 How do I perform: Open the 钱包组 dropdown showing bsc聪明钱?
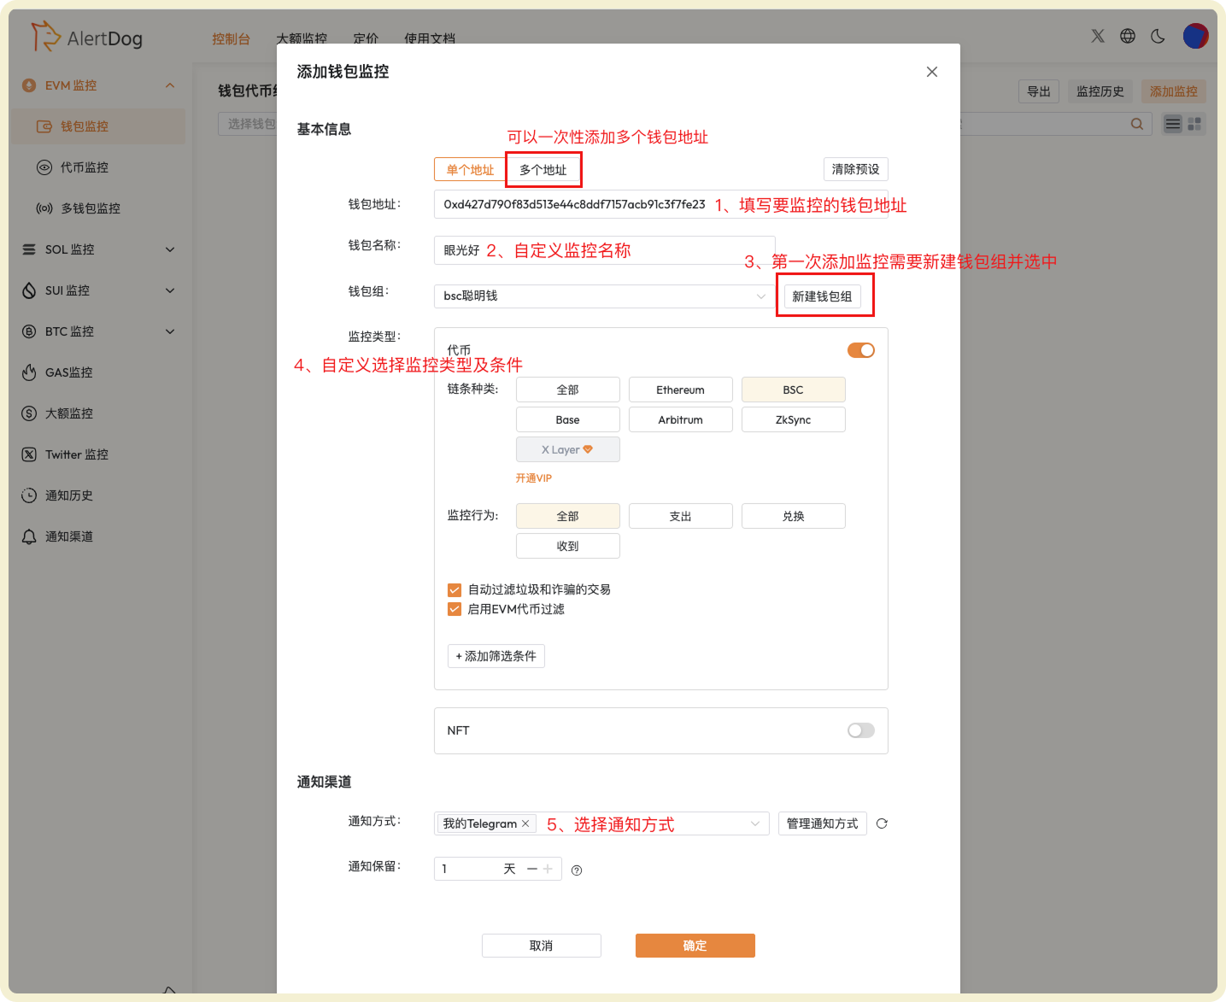click(x=601, y=296)
